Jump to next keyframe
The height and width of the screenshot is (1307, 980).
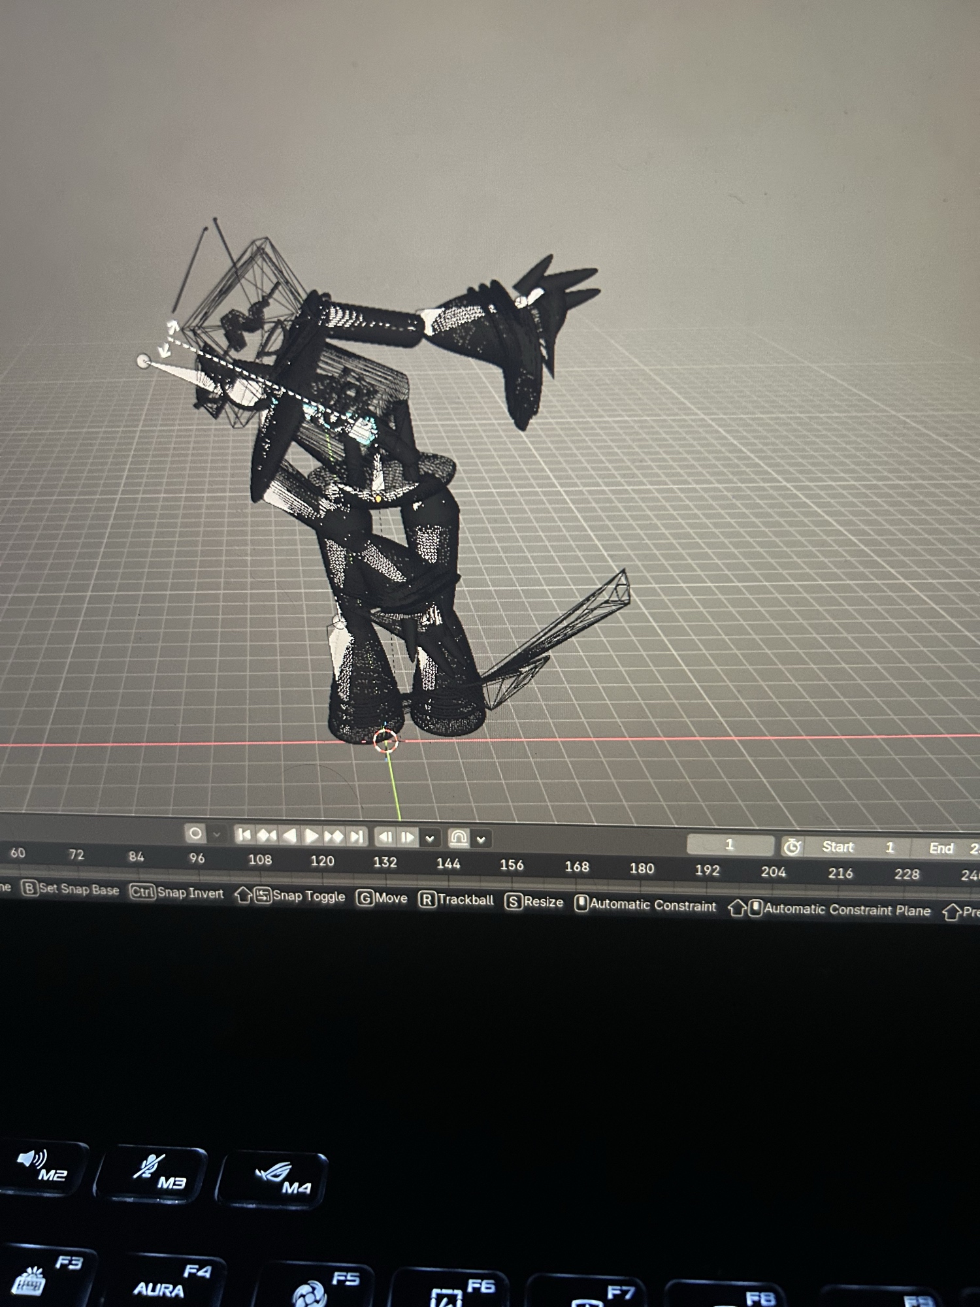point(334,836)
